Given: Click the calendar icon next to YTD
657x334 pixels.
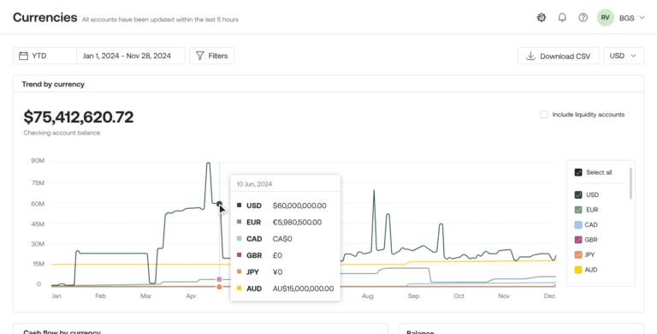Looking at the screenshot, I should (24, 56).
